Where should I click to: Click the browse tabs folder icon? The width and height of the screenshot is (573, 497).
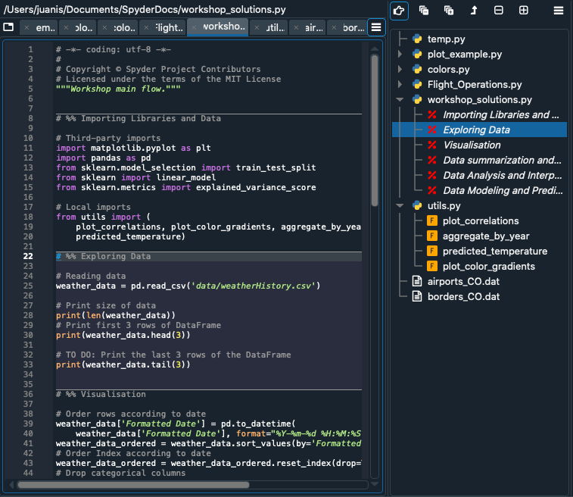point(8,27)
